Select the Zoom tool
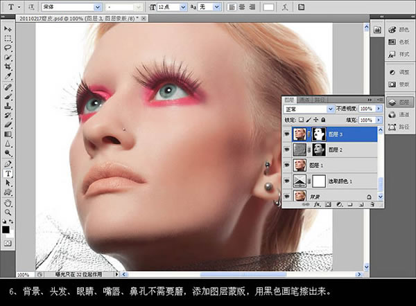The width and height of the screenshot is (416, 306). click(x=8, y=213)
